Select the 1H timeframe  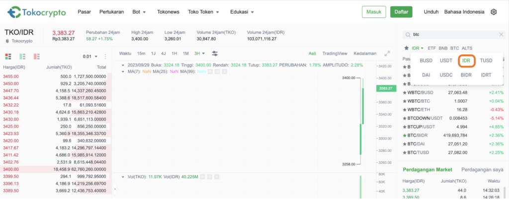click(x=174, y=53)
